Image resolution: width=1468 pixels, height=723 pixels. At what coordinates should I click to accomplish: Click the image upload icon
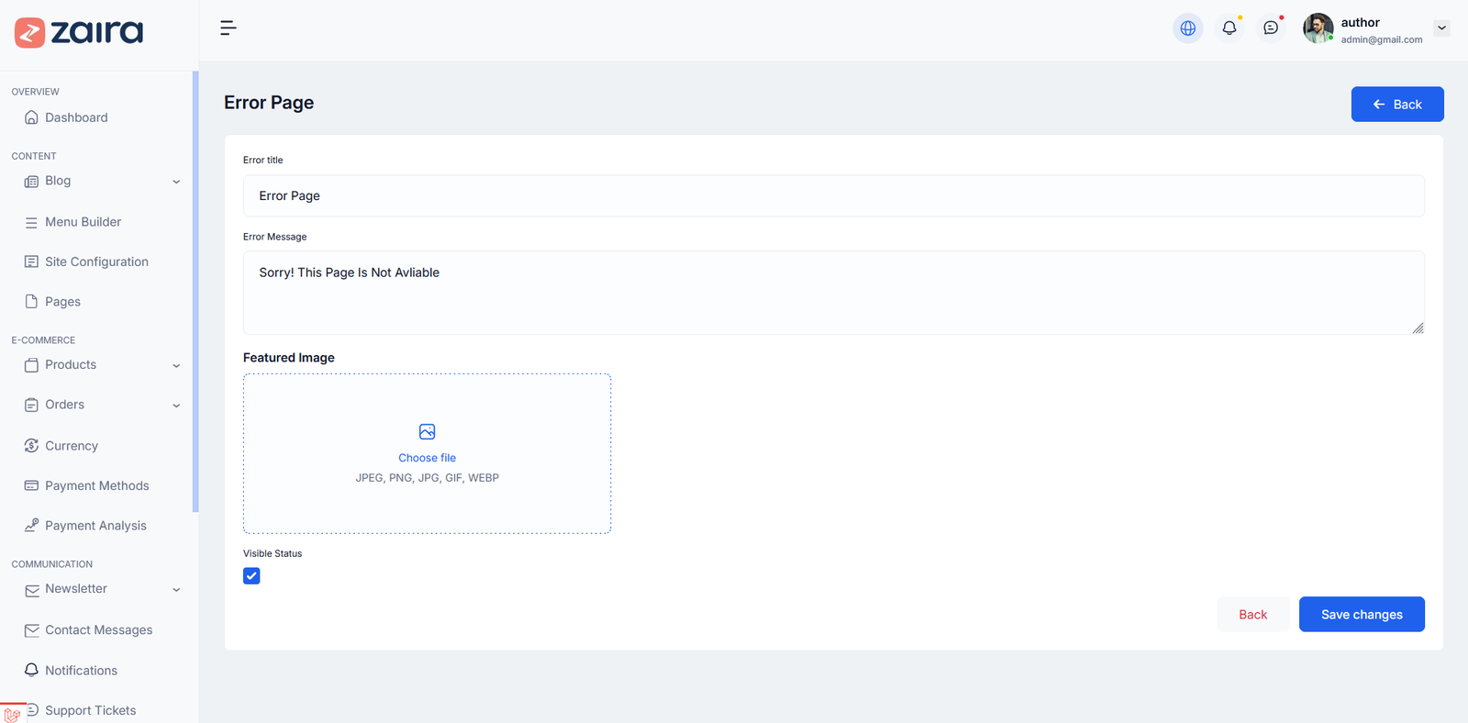click(427, 431)
